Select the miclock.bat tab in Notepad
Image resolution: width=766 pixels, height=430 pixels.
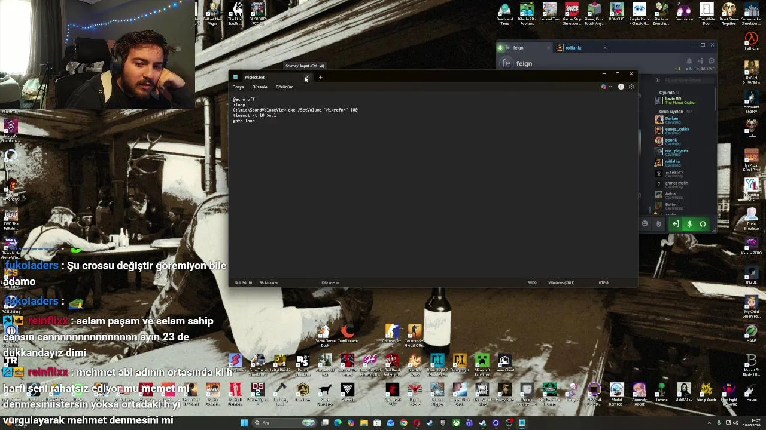[266, 77]
